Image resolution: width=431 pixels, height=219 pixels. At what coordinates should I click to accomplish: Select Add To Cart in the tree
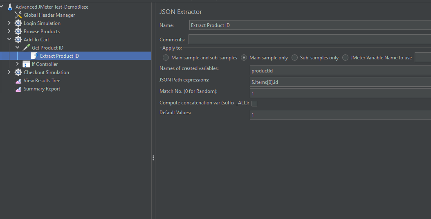[36, 40]
